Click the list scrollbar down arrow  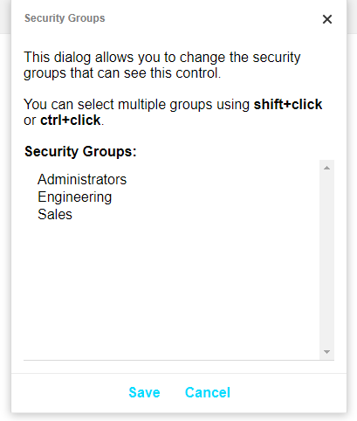[326, 352]
